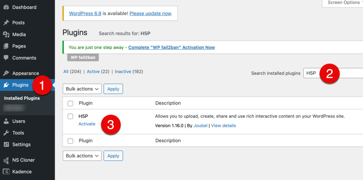Click the Comments speech bubble icon

[x=6, y=58]
